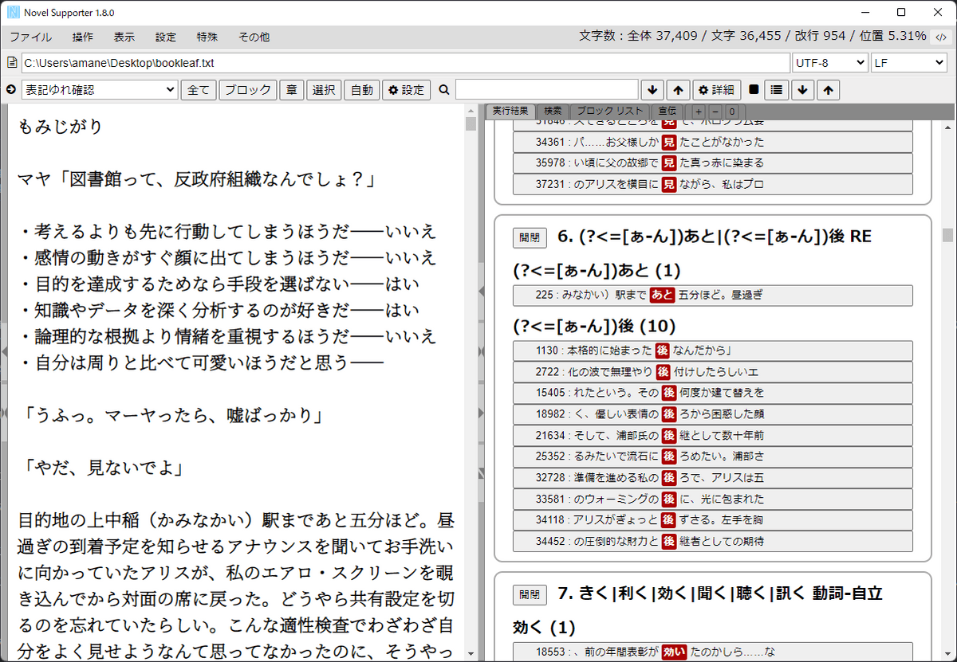Toggle 開閉 for section 7 きく|利く
This screenshot has height=662, width=957.
click(x=530, y=594)
